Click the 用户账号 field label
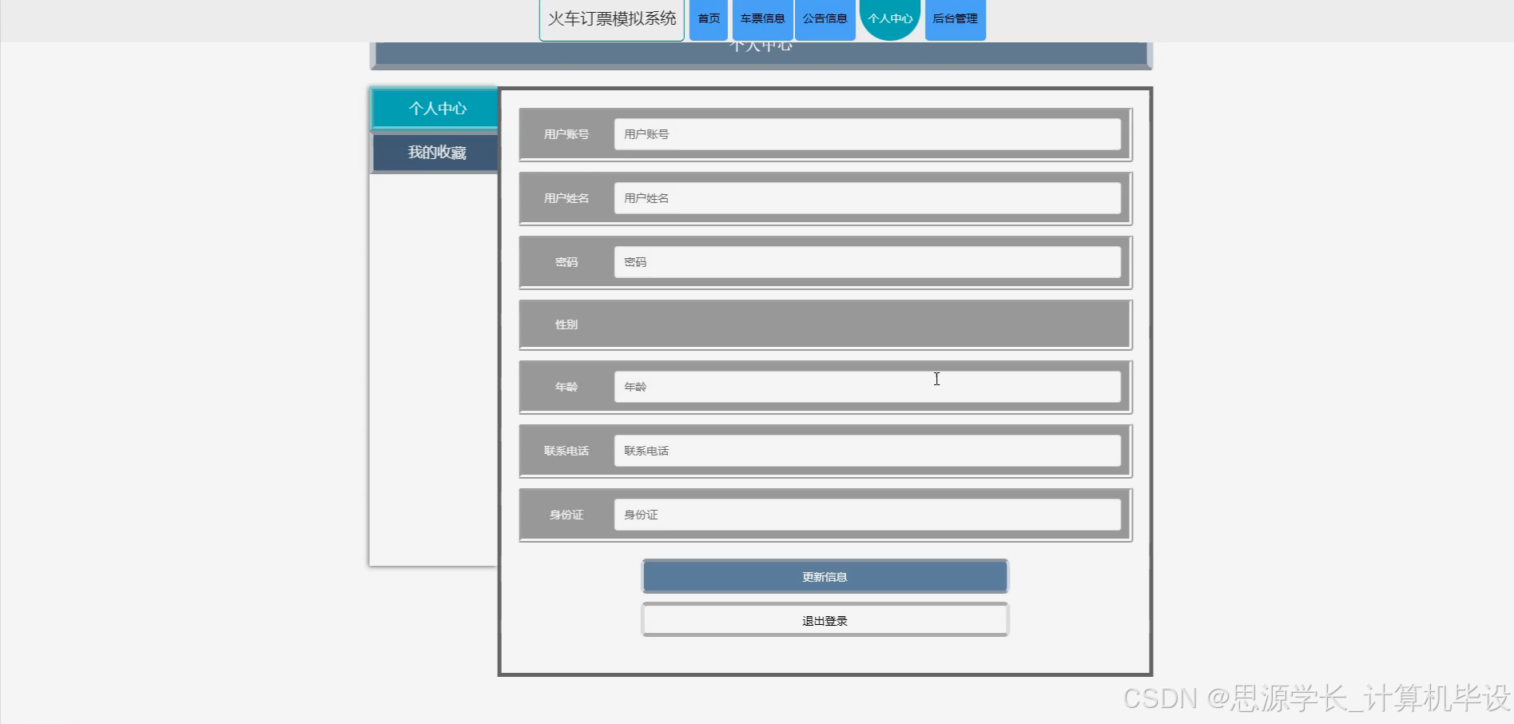The height and width of the screenshot is (724, 1514). coord(566,133)
